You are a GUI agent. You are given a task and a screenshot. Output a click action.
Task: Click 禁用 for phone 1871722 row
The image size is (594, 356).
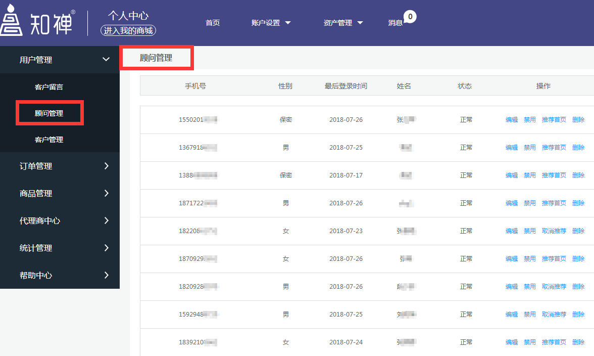(529, 203)
